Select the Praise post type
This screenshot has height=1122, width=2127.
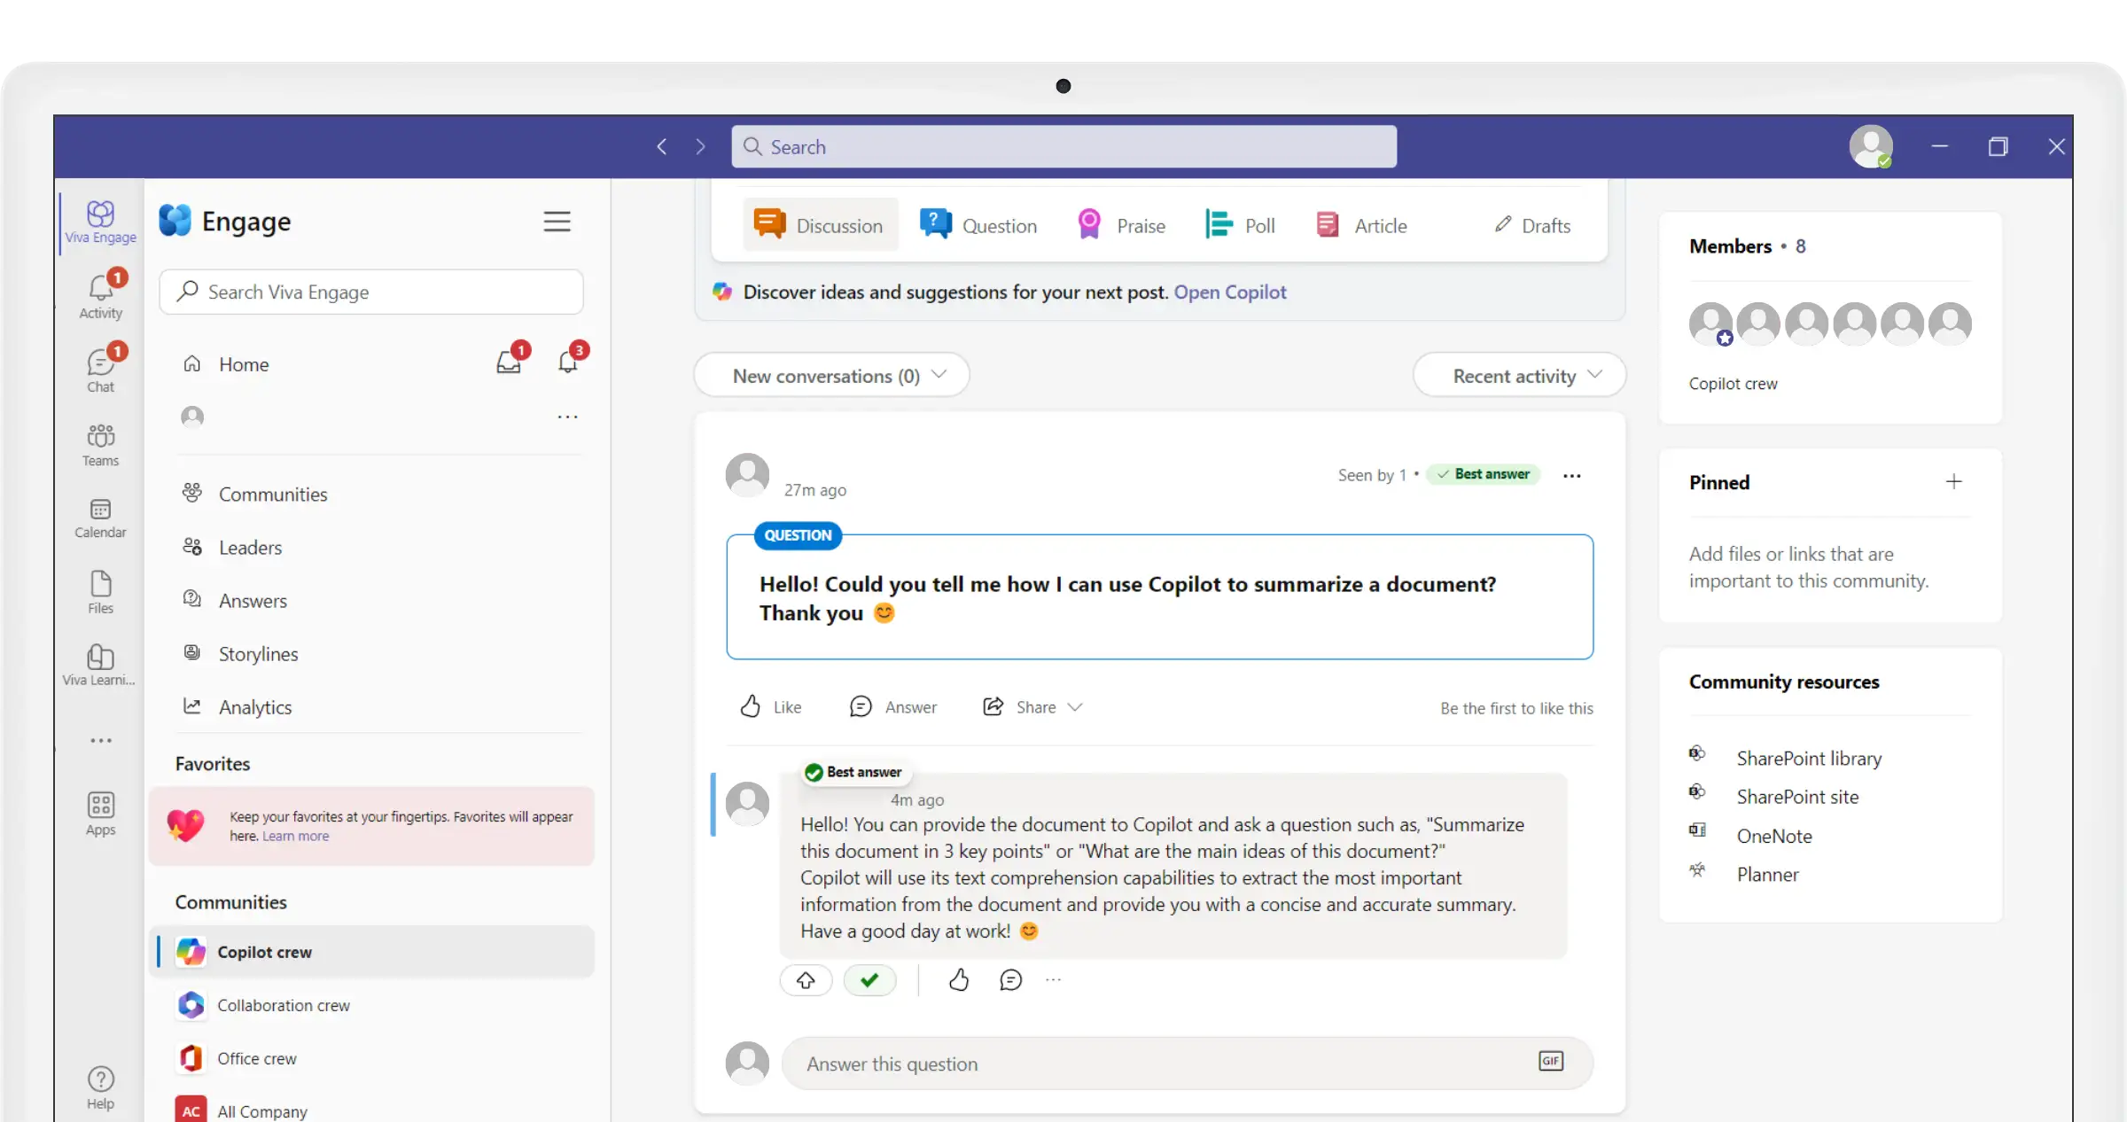tap(1121, 225)
